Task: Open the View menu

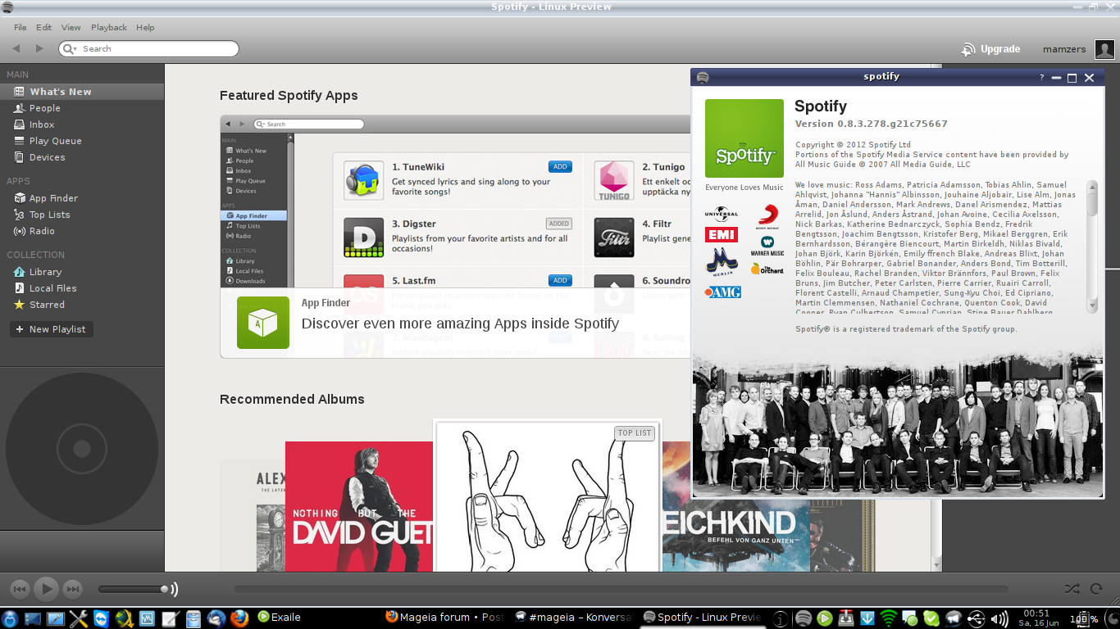Action: [71, 27]
